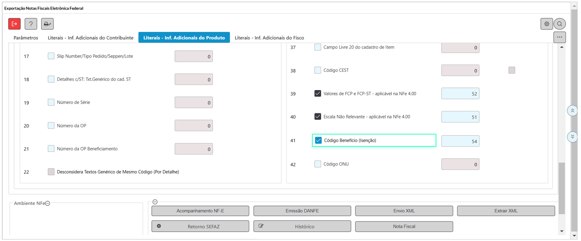
Task: Click the double-chevron down circle icon
Action: point(572,137)
